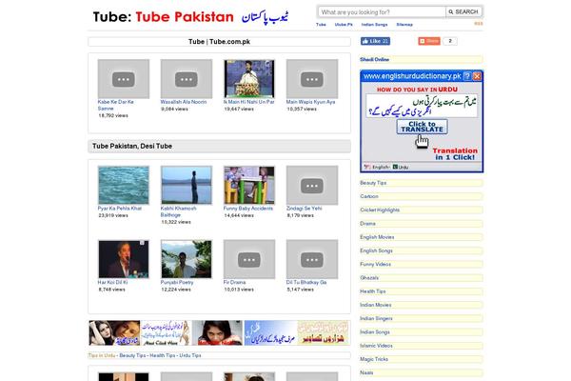Open Punjabi Poetry video thumbnail
Viewport: 571px width, 381px height.
point(187,259)
